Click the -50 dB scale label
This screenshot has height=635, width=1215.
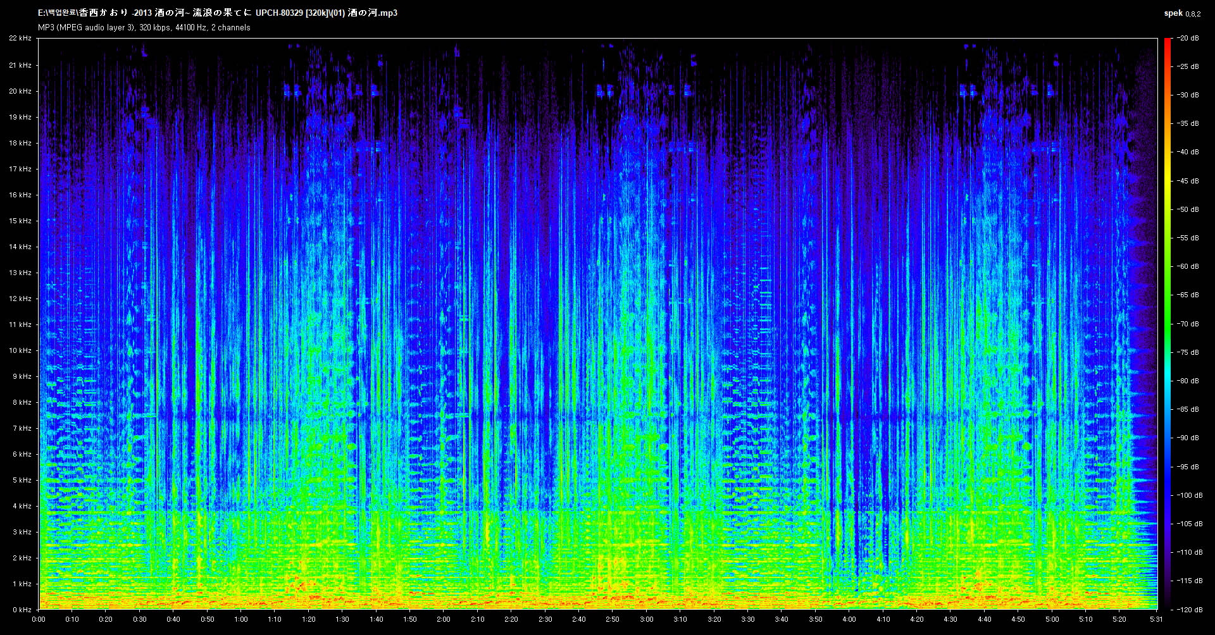coord(1188,209)
